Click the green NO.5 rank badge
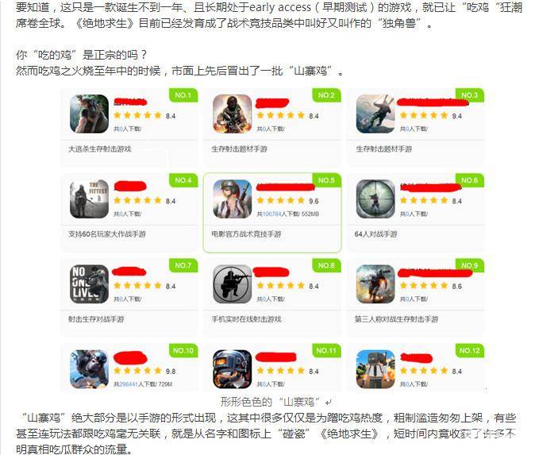 pos(326,180)
